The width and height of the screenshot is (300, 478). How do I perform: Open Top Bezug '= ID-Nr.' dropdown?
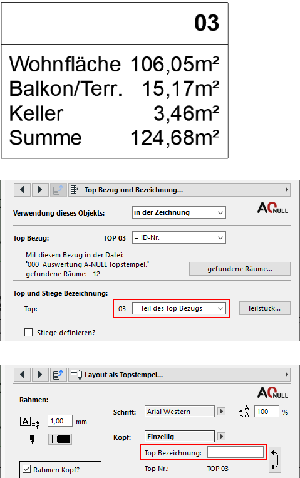tap(179, 237)
